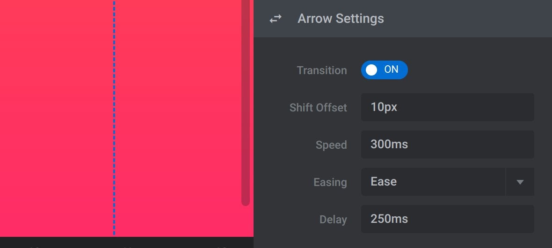Click the canvas vertical scrollbar thumb
The height and width of the screenshot is (248, 552).
point(246,102)
